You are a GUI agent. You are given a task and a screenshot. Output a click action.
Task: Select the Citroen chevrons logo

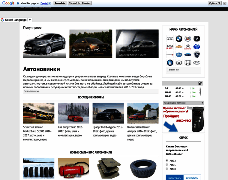click(188, 47)
